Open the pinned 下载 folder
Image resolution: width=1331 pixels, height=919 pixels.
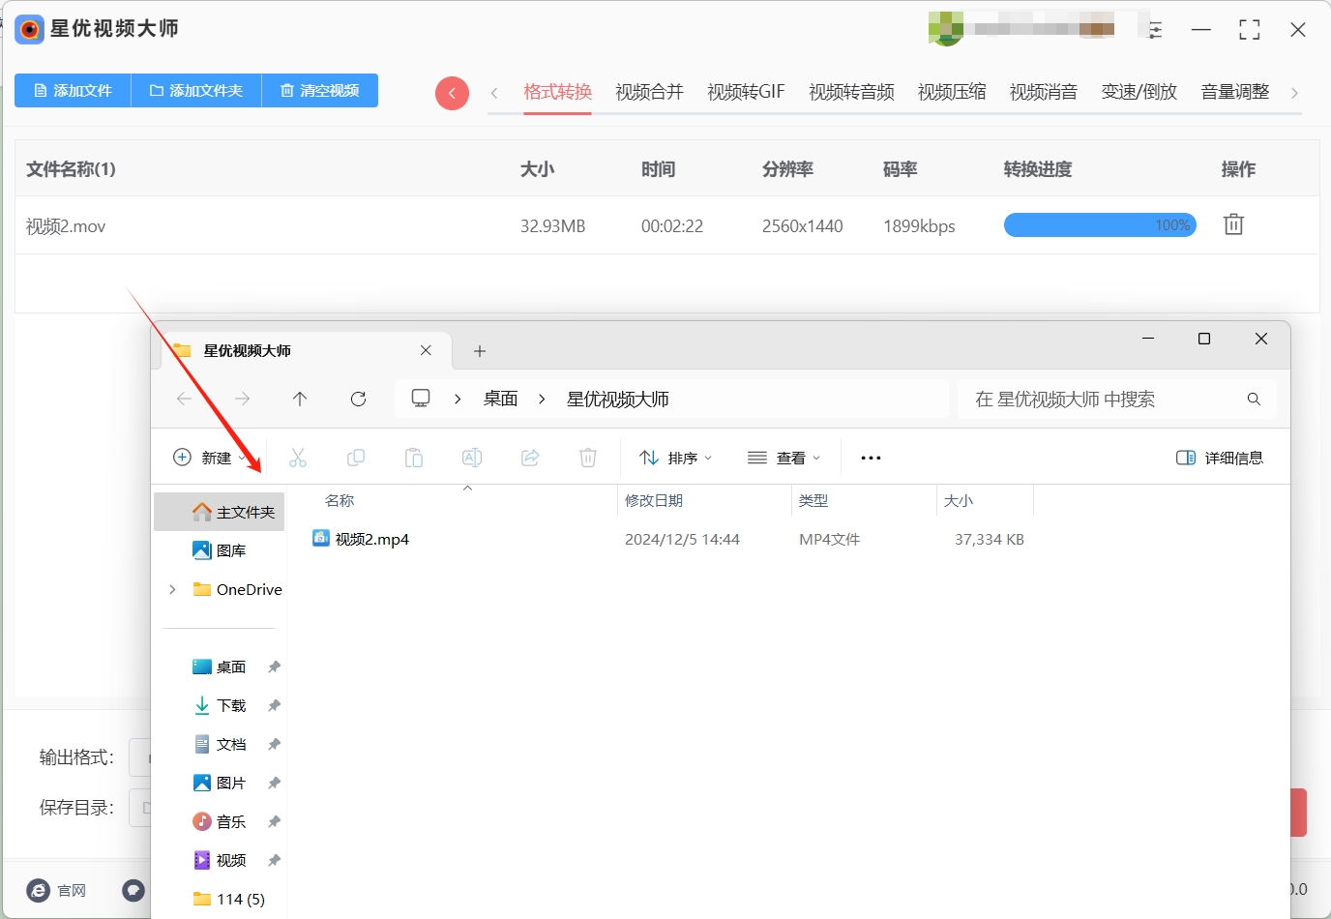tap(220, 705)
